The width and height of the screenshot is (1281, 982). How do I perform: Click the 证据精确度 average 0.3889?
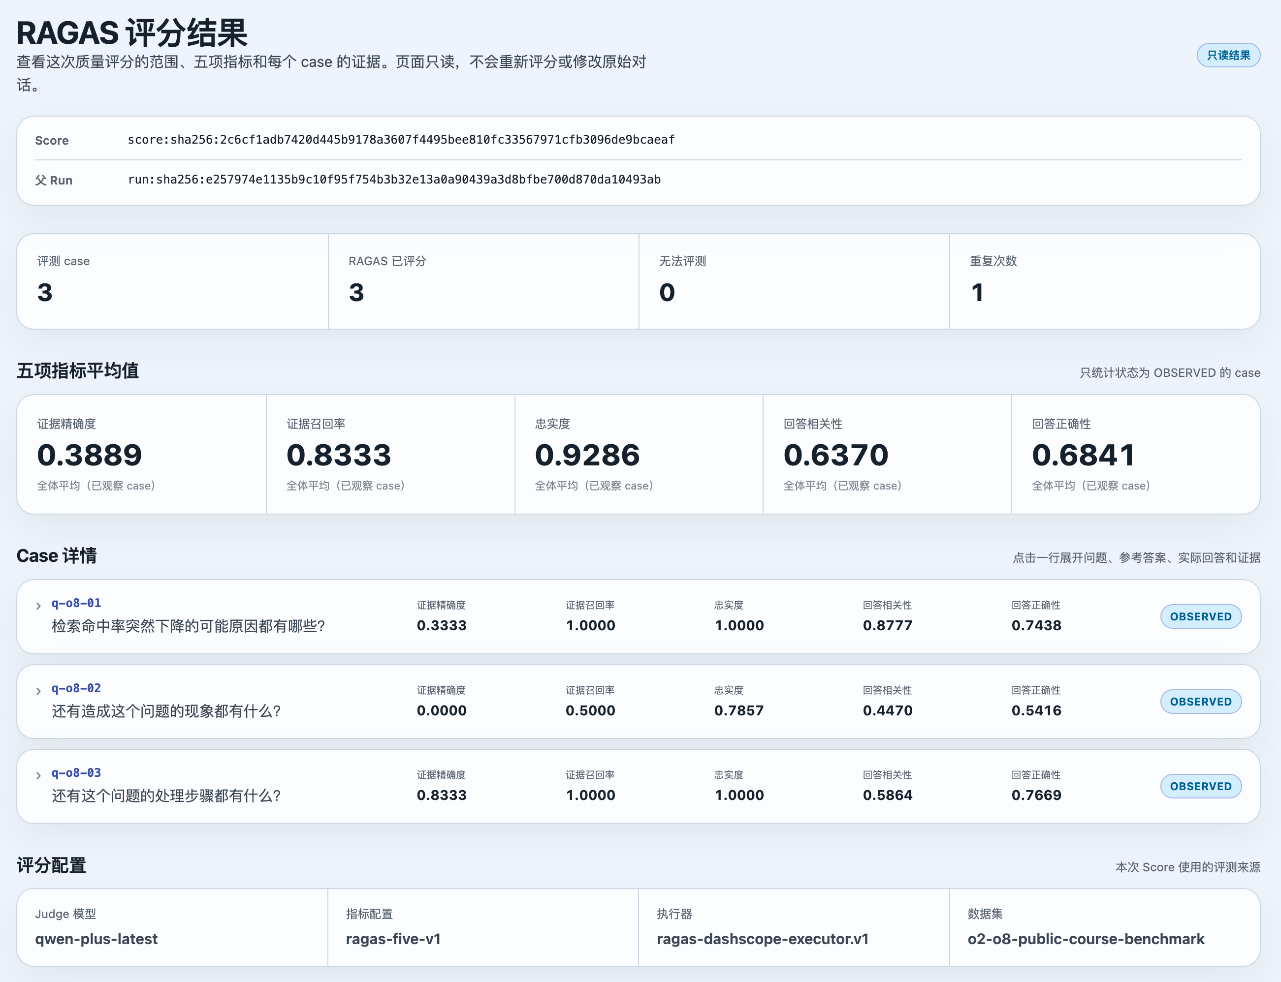90,455
